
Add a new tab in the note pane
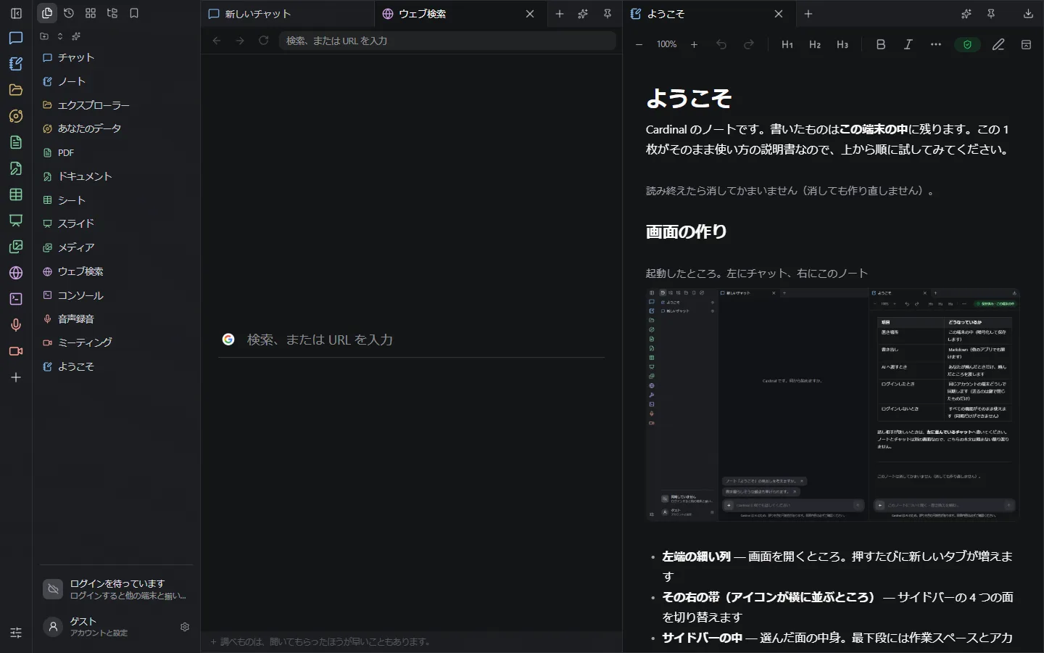(x=808, y=14)
